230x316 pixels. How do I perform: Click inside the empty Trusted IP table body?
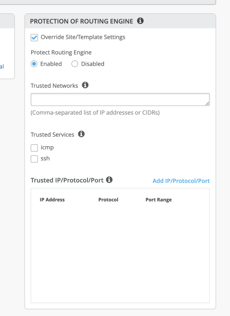point(120,253)
